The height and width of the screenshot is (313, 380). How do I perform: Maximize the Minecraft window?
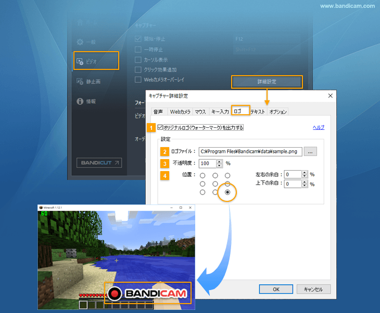181,208
